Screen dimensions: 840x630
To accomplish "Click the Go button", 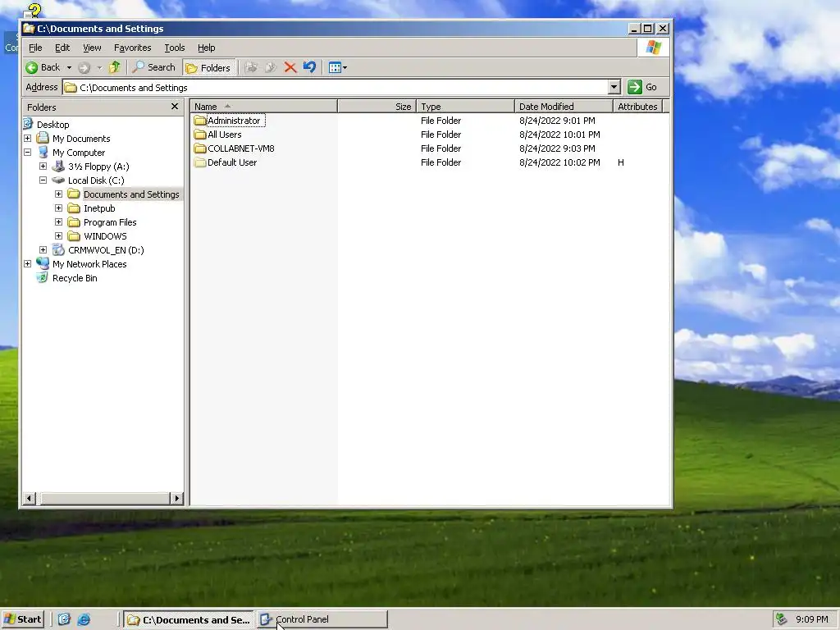I will tap(642, 87).
